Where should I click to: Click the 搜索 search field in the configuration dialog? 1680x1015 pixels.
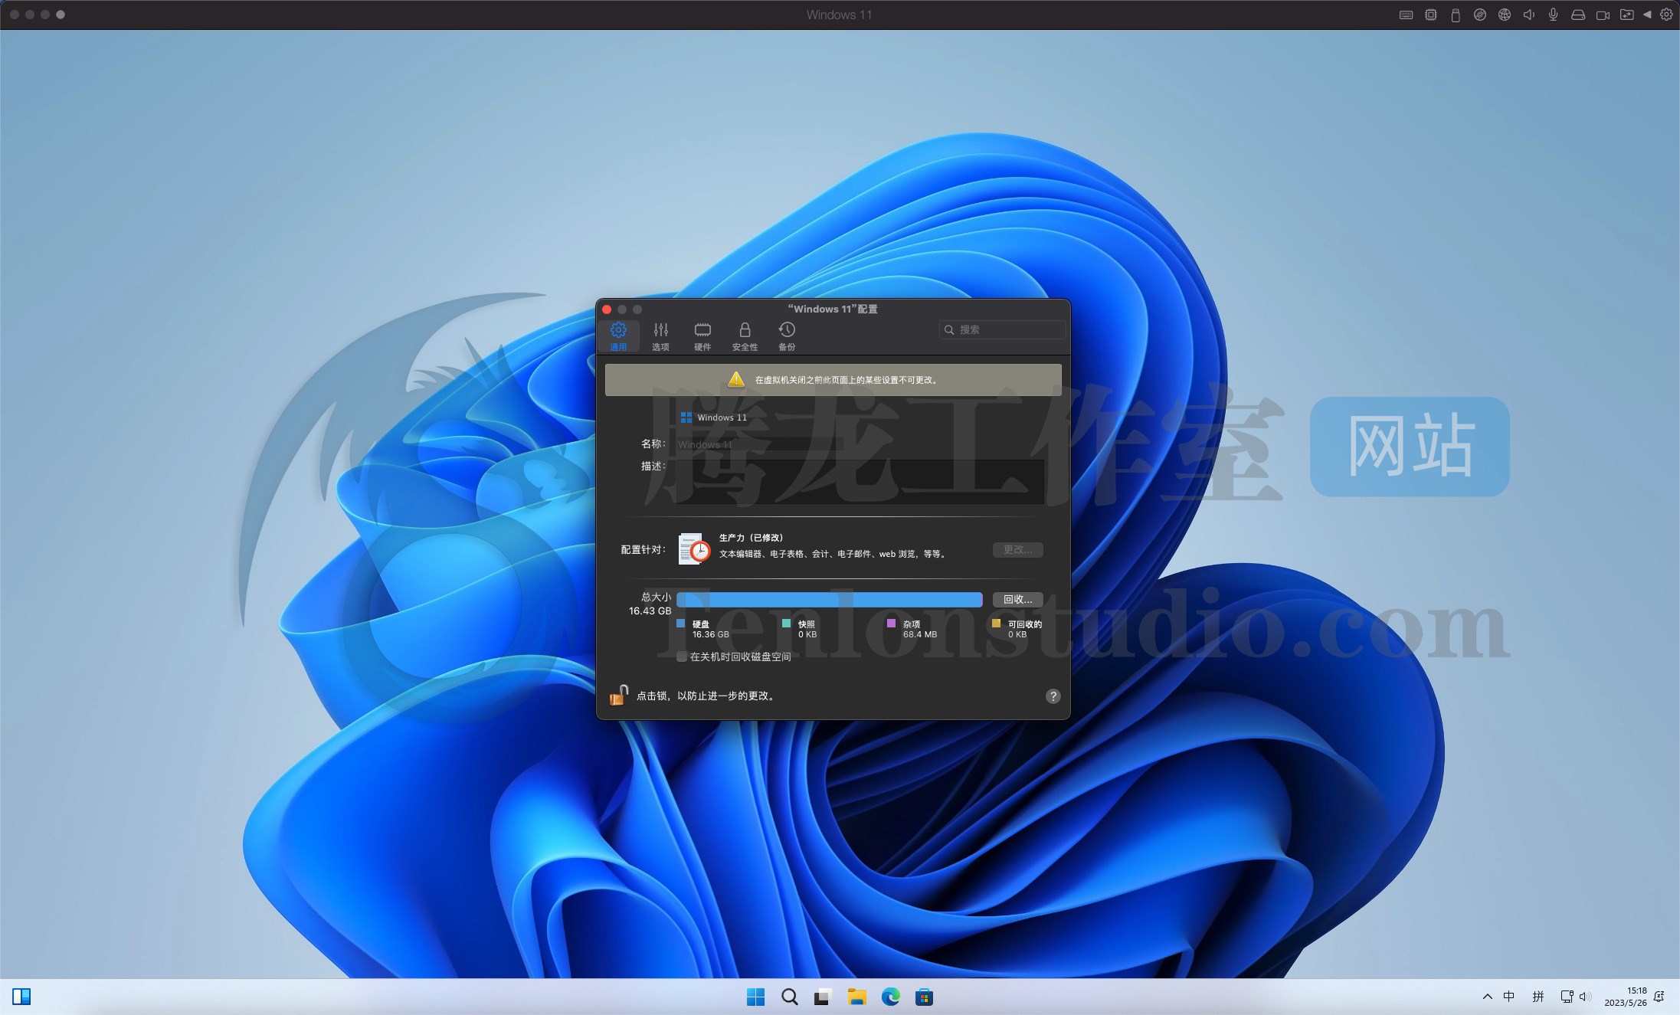[x=1002, y=329]
